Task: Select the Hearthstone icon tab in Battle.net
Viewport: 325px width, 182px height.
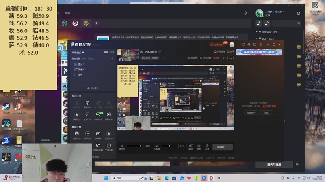Action: (86, 23)
